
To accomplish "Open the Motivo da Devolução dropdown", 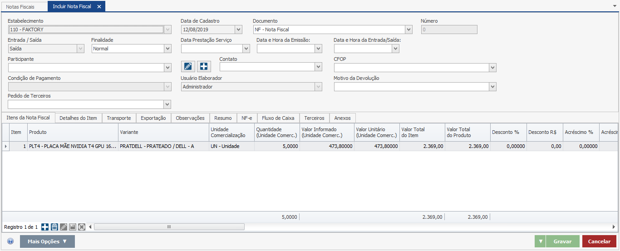I will coord(492,87).
